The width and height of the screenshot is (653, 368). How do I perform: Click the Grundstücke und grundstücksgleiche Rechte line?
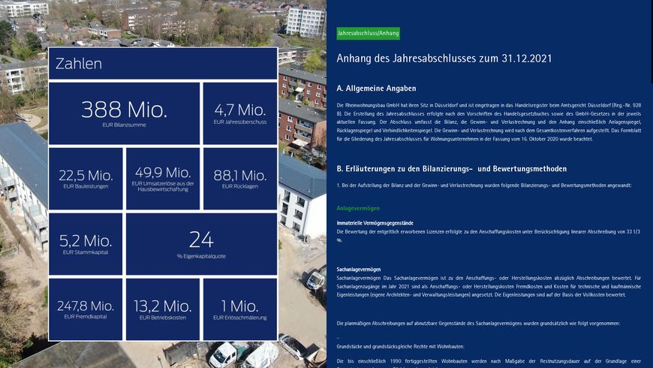click(x=400, y=346)
